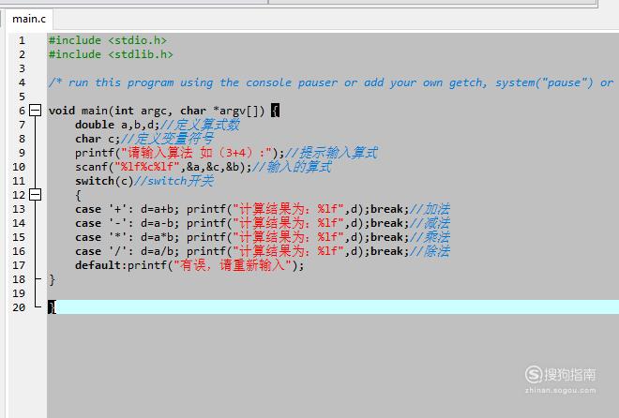This screenshot has width=619, height=418.
Task: Click the //提示输入算式 comment
Action: tap(331, 153)
